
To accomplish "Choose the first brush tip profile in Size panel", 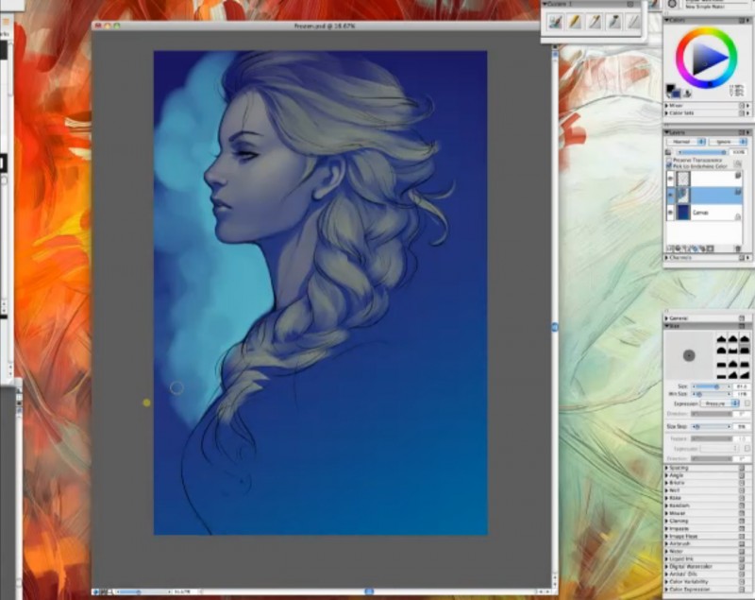I will tap(721, 339).
